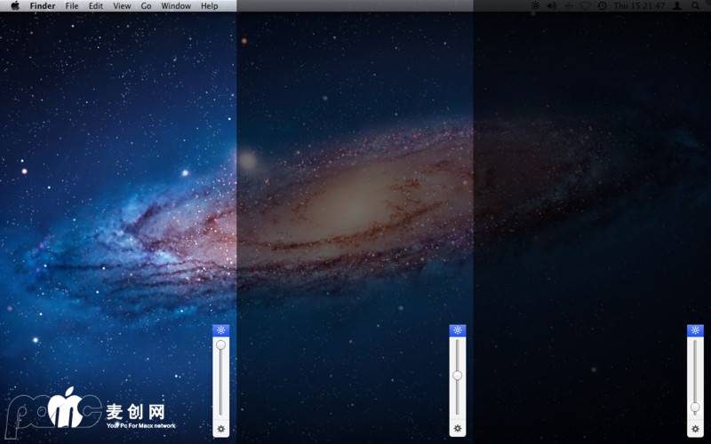Click the blue sun icon atop the middle slider
711x444 pixels.
(458, 330)
